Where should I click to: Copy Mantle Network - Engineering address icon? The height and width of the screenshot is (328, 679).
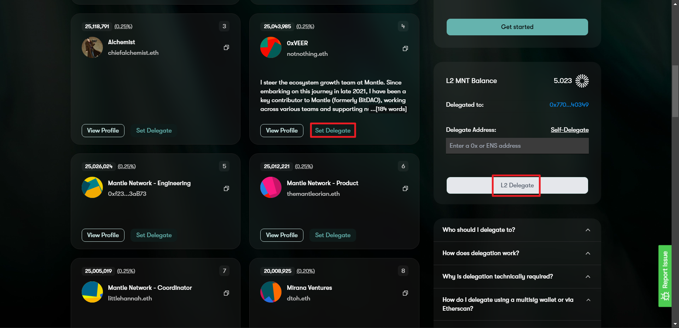click(226, 188)
